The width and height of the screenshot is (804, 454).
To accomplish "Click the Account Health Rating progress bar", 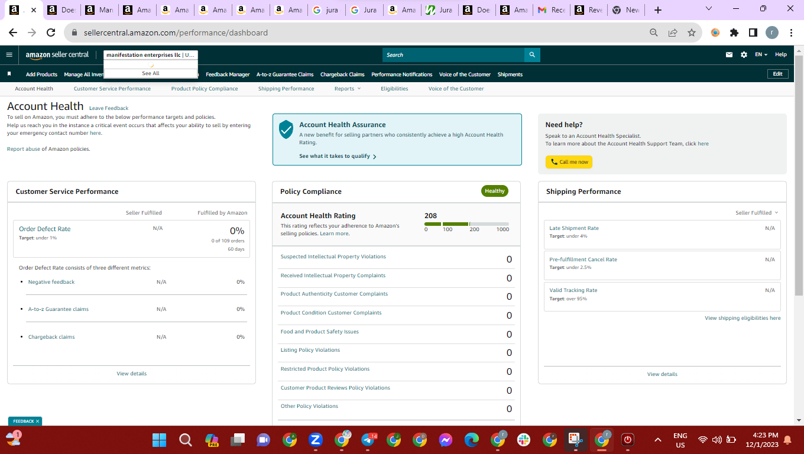I will pyautogui.click(x=466, y=224).
